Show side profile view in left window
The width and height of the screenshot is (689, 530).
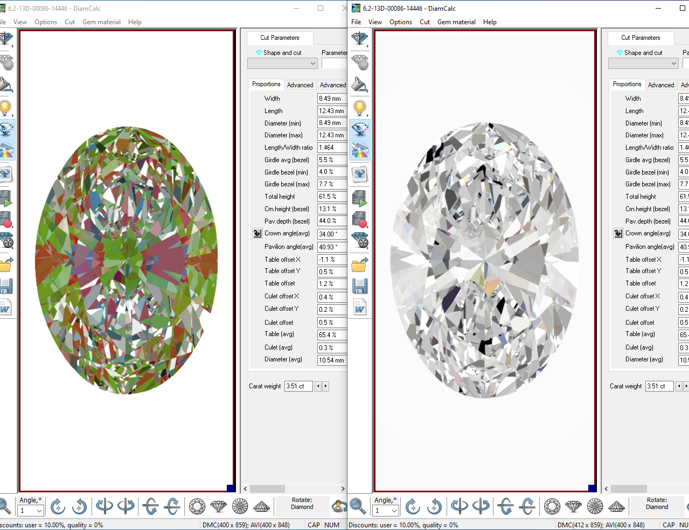click(219, 506)
